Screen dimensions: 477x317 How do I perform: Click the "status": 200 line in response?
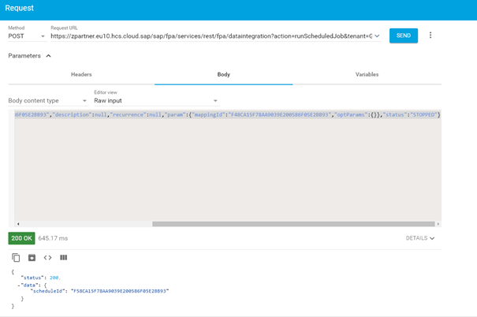pos(41,278)
